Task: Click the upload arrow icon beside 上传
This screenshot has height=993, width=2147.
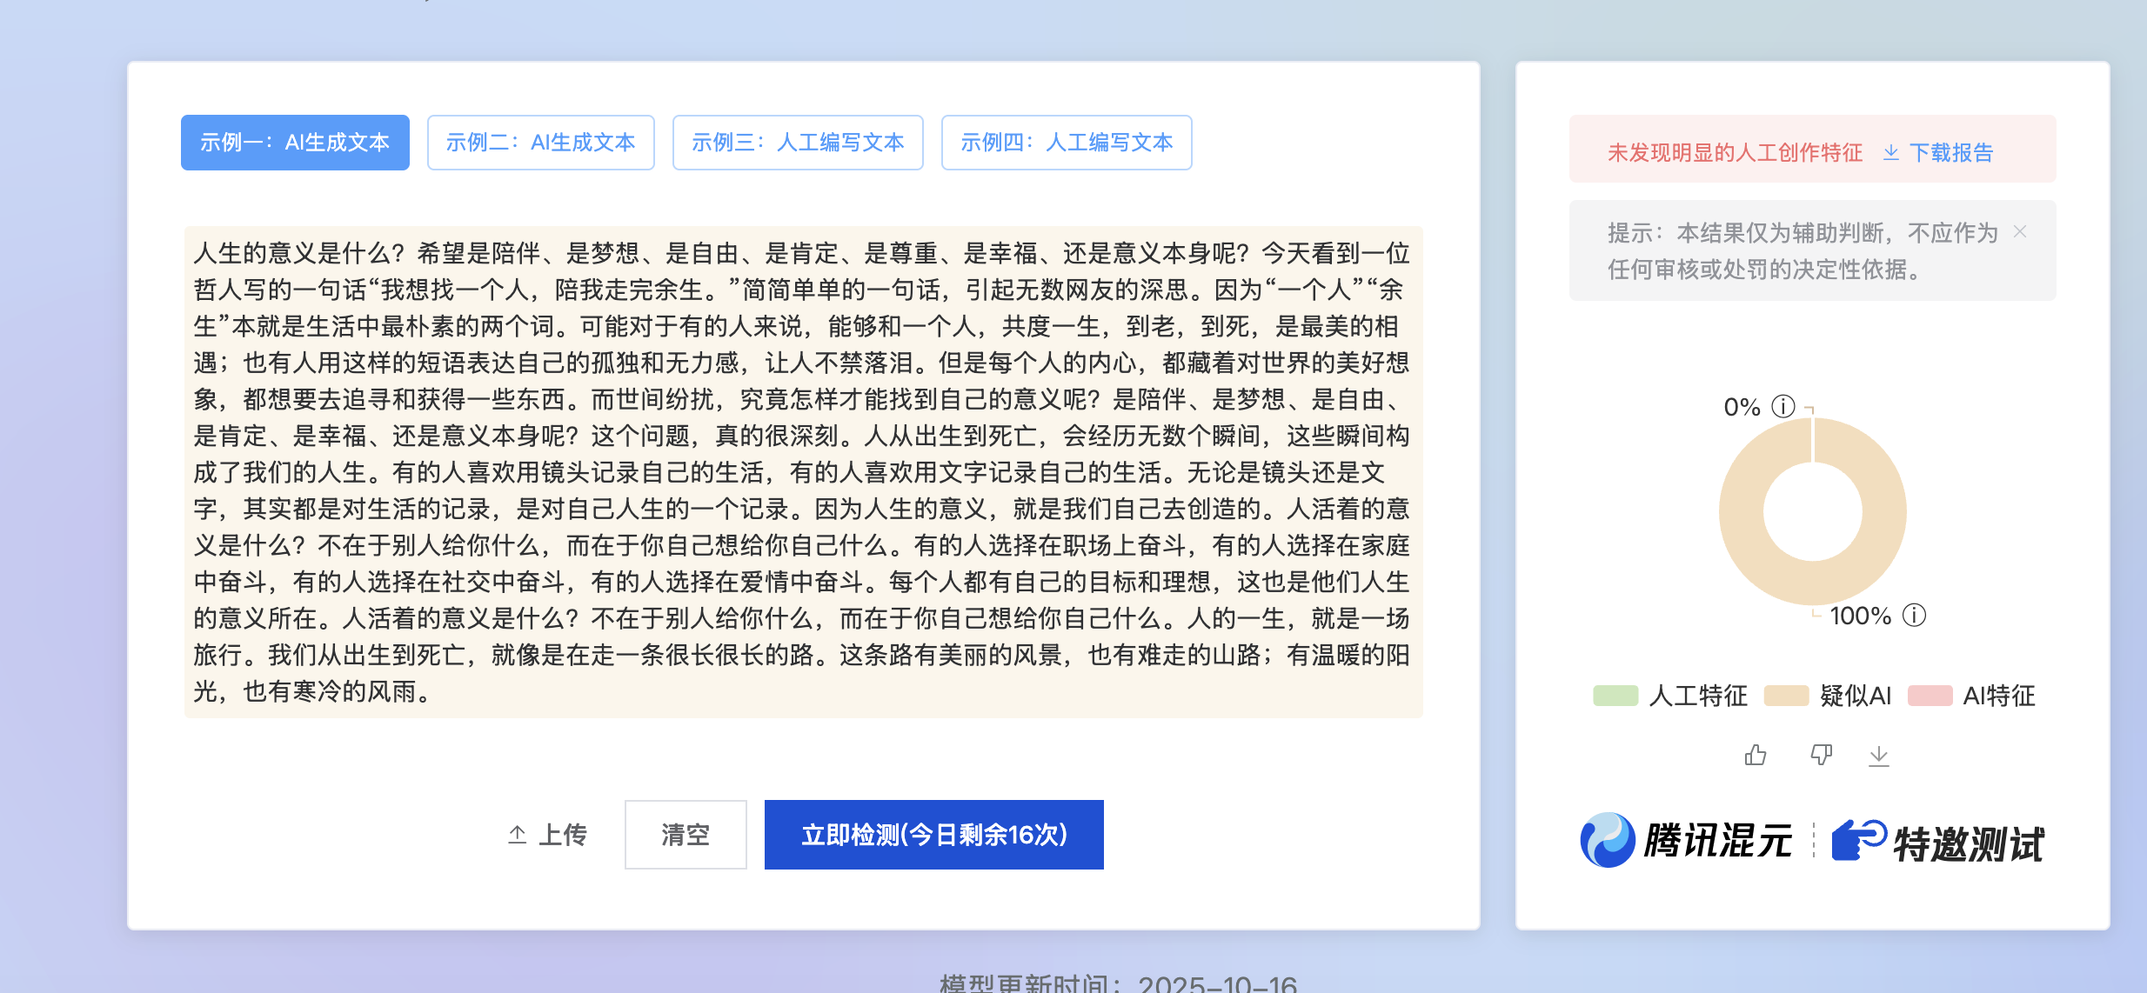Action: tap(518, 835)
